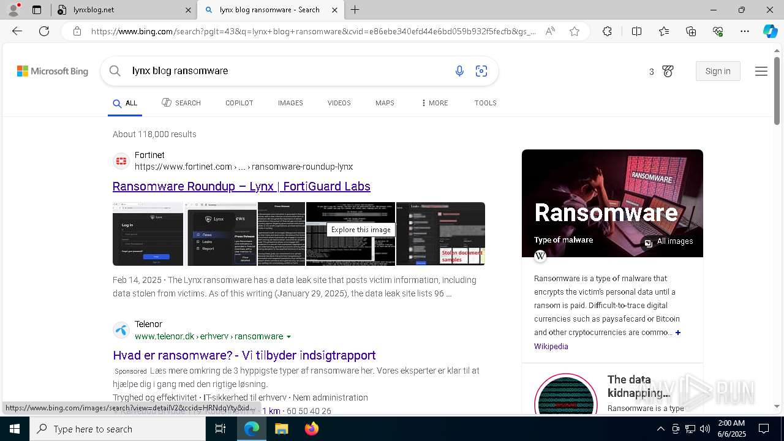Switch to the COPILOT tab
Image resolution: width=784 pixels, height=441 pixels.
(x=239, y=103)
